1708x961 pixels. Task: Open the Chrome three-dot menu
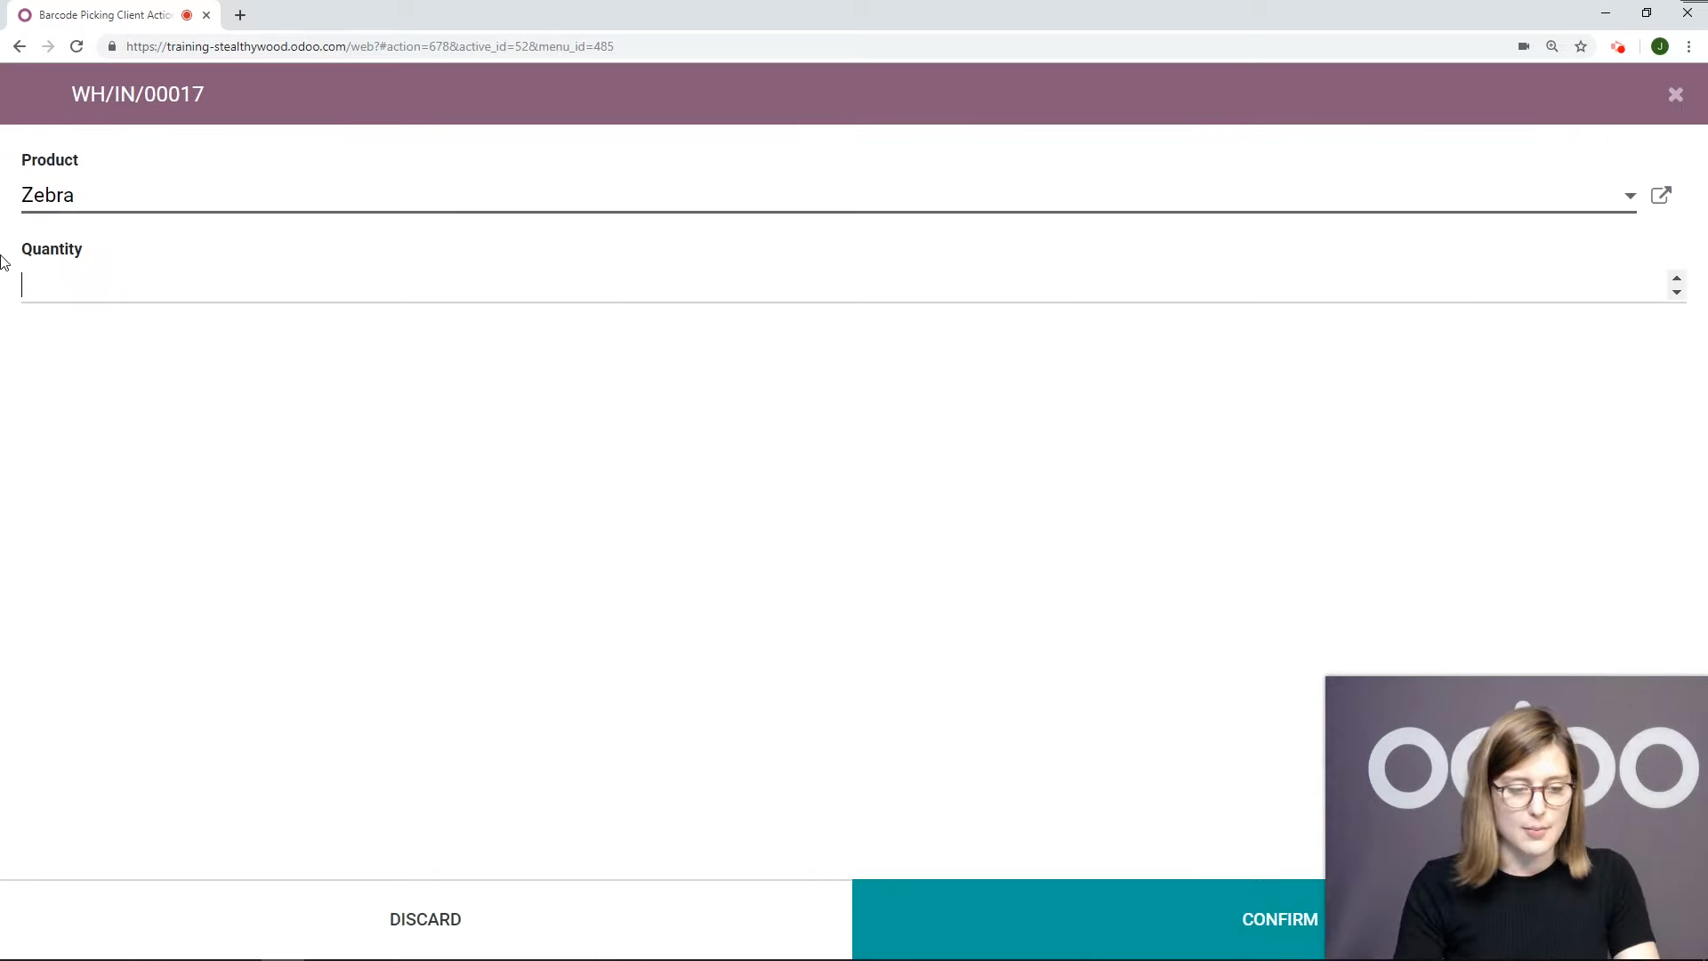[1688, 46]
